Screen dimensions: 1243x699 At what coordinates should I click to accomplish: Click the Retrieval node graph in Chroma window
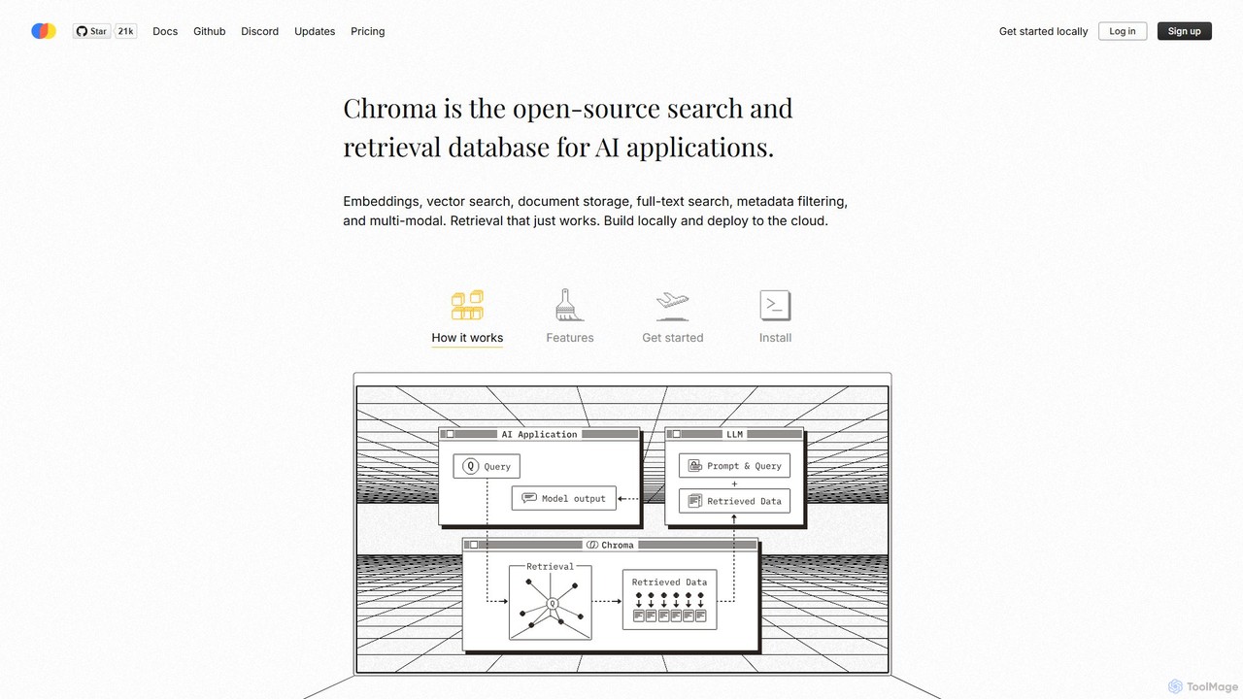(x=551, y=601)
